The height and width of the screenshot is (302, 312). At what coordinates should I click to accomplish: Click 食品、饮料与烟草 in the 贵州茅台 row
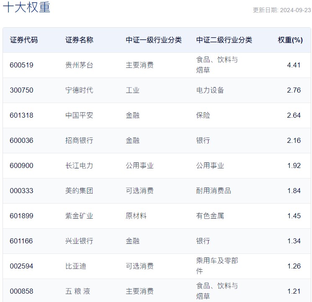[x=217, y=65]
